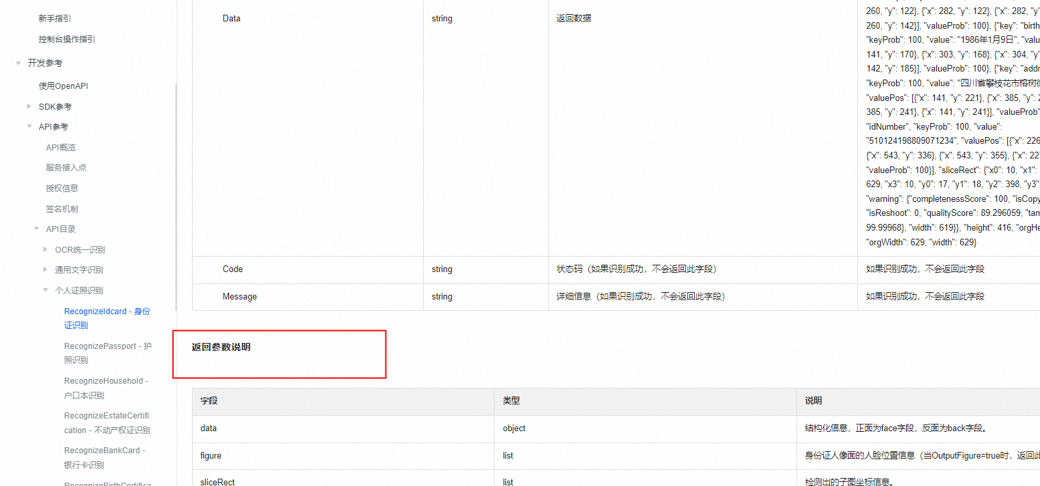
Task: Open 控制台操作指引 page
Action: click(x=67, y=39)
